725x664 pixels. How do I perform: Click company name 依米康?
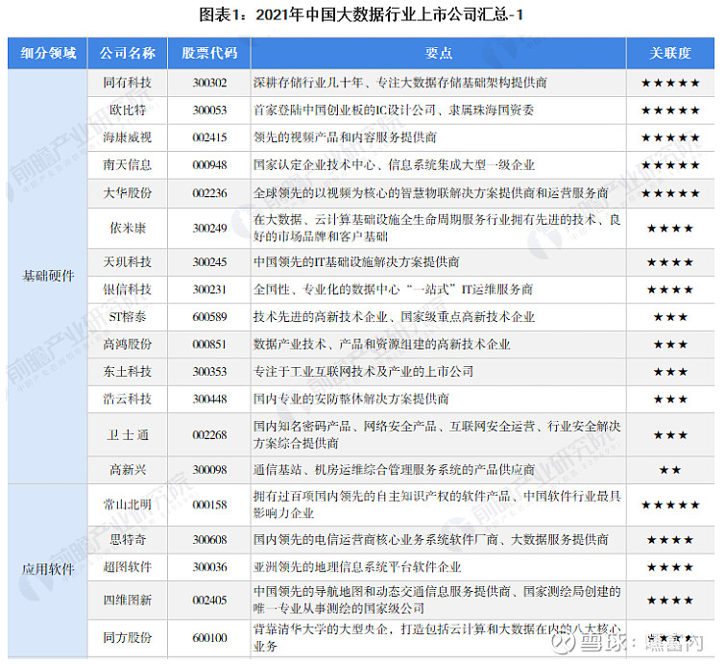click(x=128, y=228)
